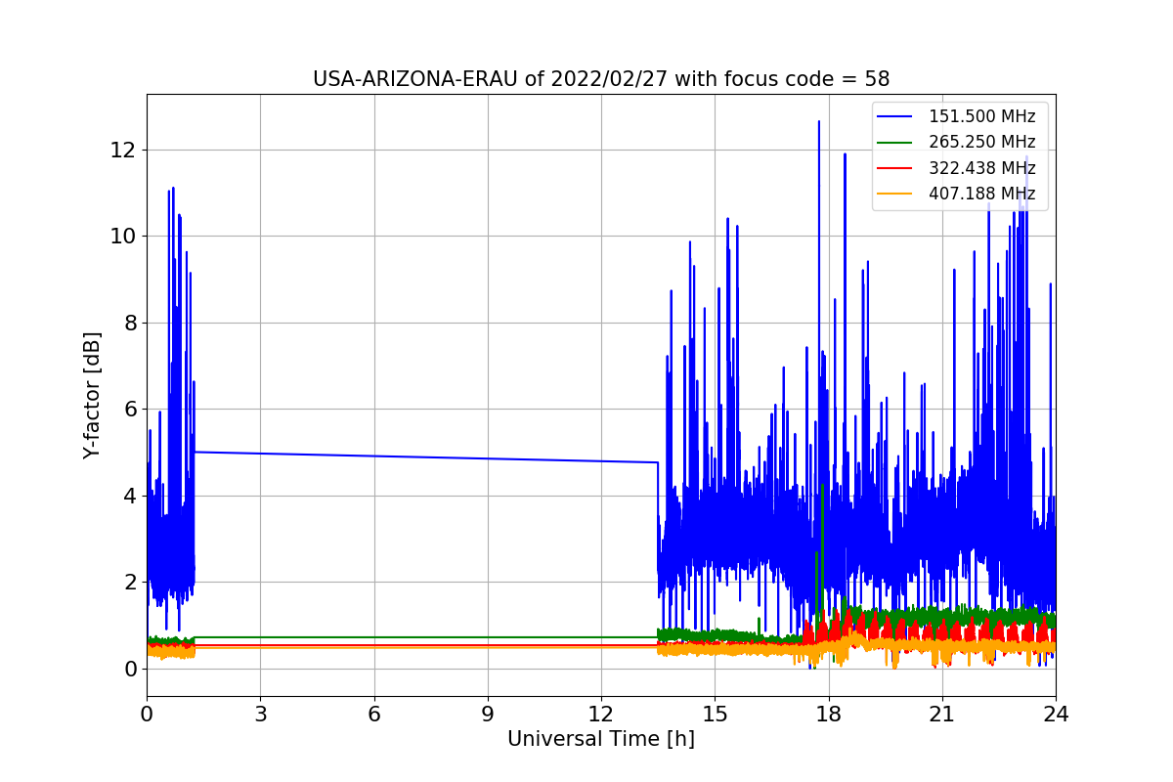Click the red legend line sample
This screenshot has width=1173, height=782.
(895, 168)
